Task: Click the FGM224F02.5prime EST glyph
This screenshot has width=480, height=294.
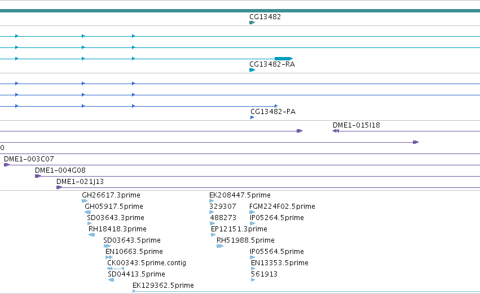Action: (x=252, y=212)
